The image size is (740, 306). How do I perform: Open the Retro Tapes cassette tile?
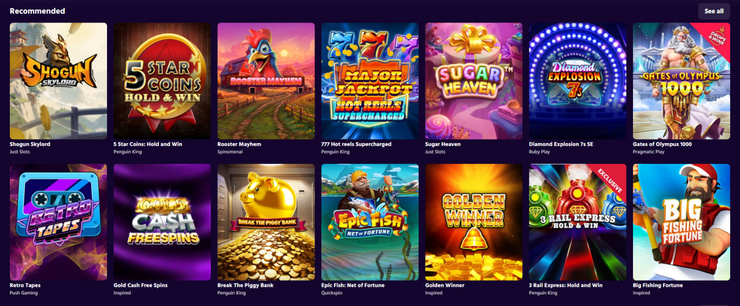click(x=58, y=222)
